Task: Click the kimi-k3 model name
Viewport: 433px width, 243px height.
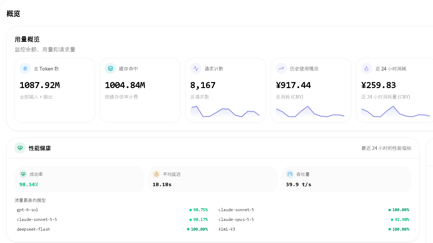Action: click(x=227, y=229)
